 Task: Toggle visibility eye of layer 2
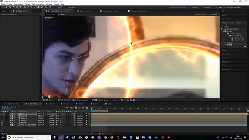[2, 116]
